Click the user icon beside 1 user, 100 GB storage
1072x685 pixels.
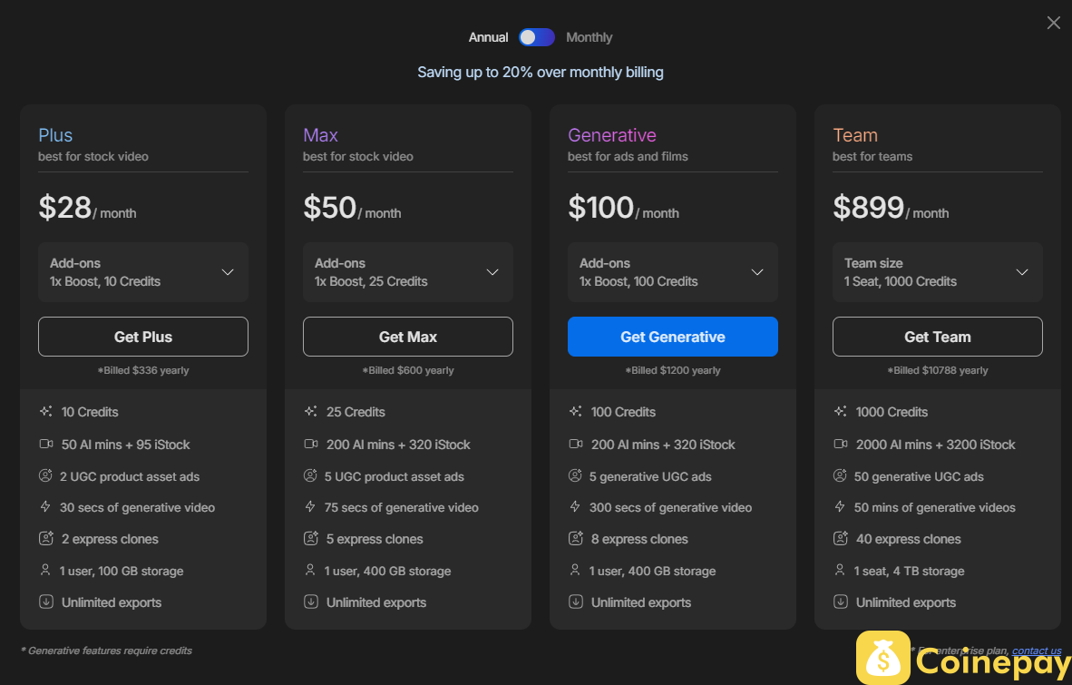45,570
